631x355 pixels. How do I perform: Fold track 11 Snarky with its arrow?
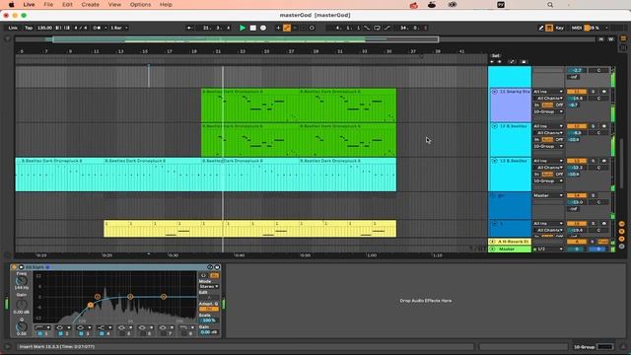494,92
